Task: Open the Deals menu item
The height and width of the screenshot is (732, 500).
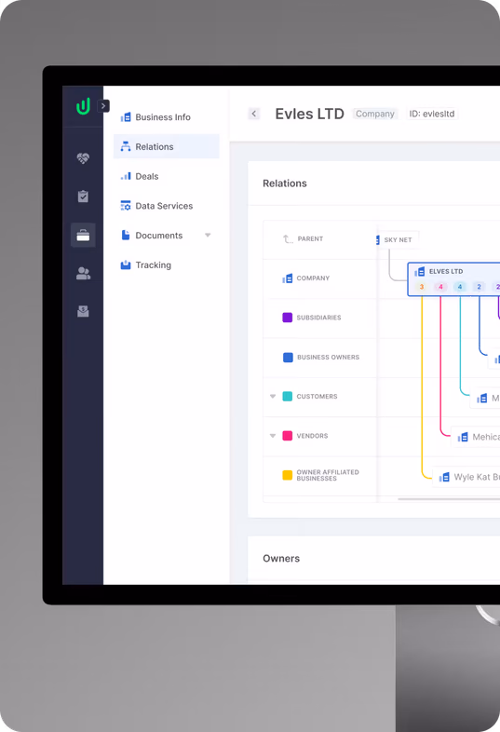Action: point(166,176)
